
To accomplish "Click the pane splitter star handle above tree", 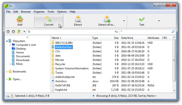I will [x=27, y=37].
